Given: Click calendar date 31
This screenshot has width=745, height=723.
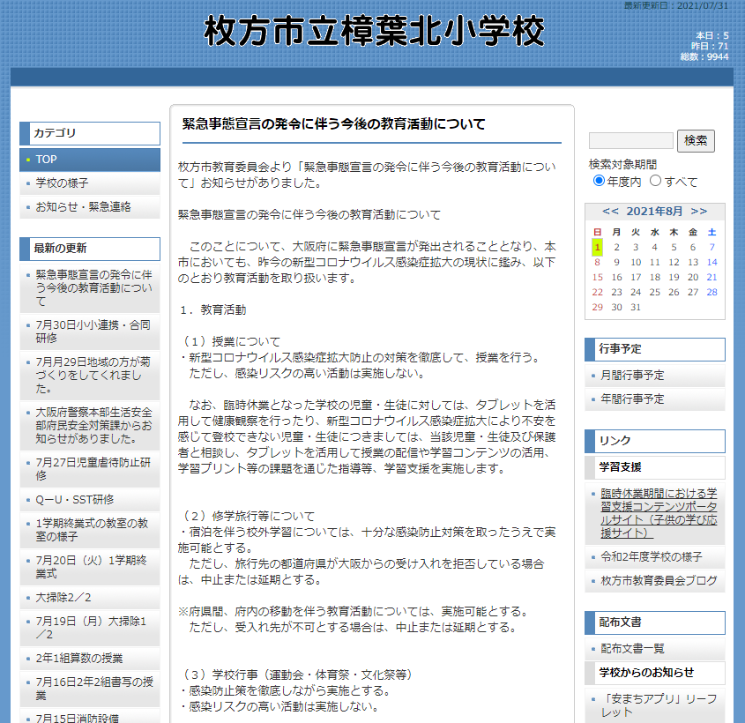Looking at the screenshot, I should point(636,308).
